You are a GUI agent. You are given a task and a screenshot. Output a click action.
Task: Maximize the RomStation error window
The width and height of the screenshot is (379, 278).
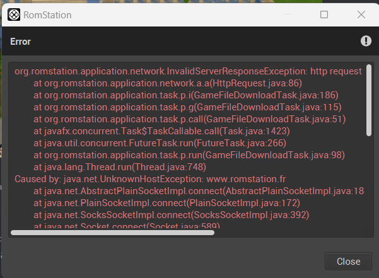click(324, 14)
